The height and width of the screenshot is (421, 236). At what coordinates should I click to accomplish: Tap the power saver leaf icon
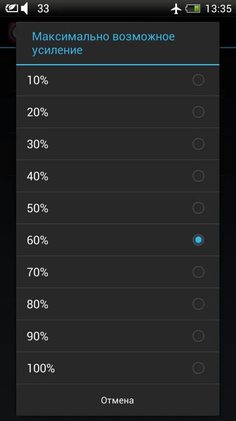12,8
